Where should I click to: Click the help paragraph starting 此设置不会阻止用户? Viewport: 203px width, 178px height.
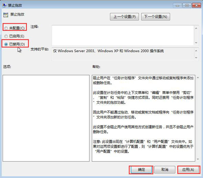click(143, 129)
